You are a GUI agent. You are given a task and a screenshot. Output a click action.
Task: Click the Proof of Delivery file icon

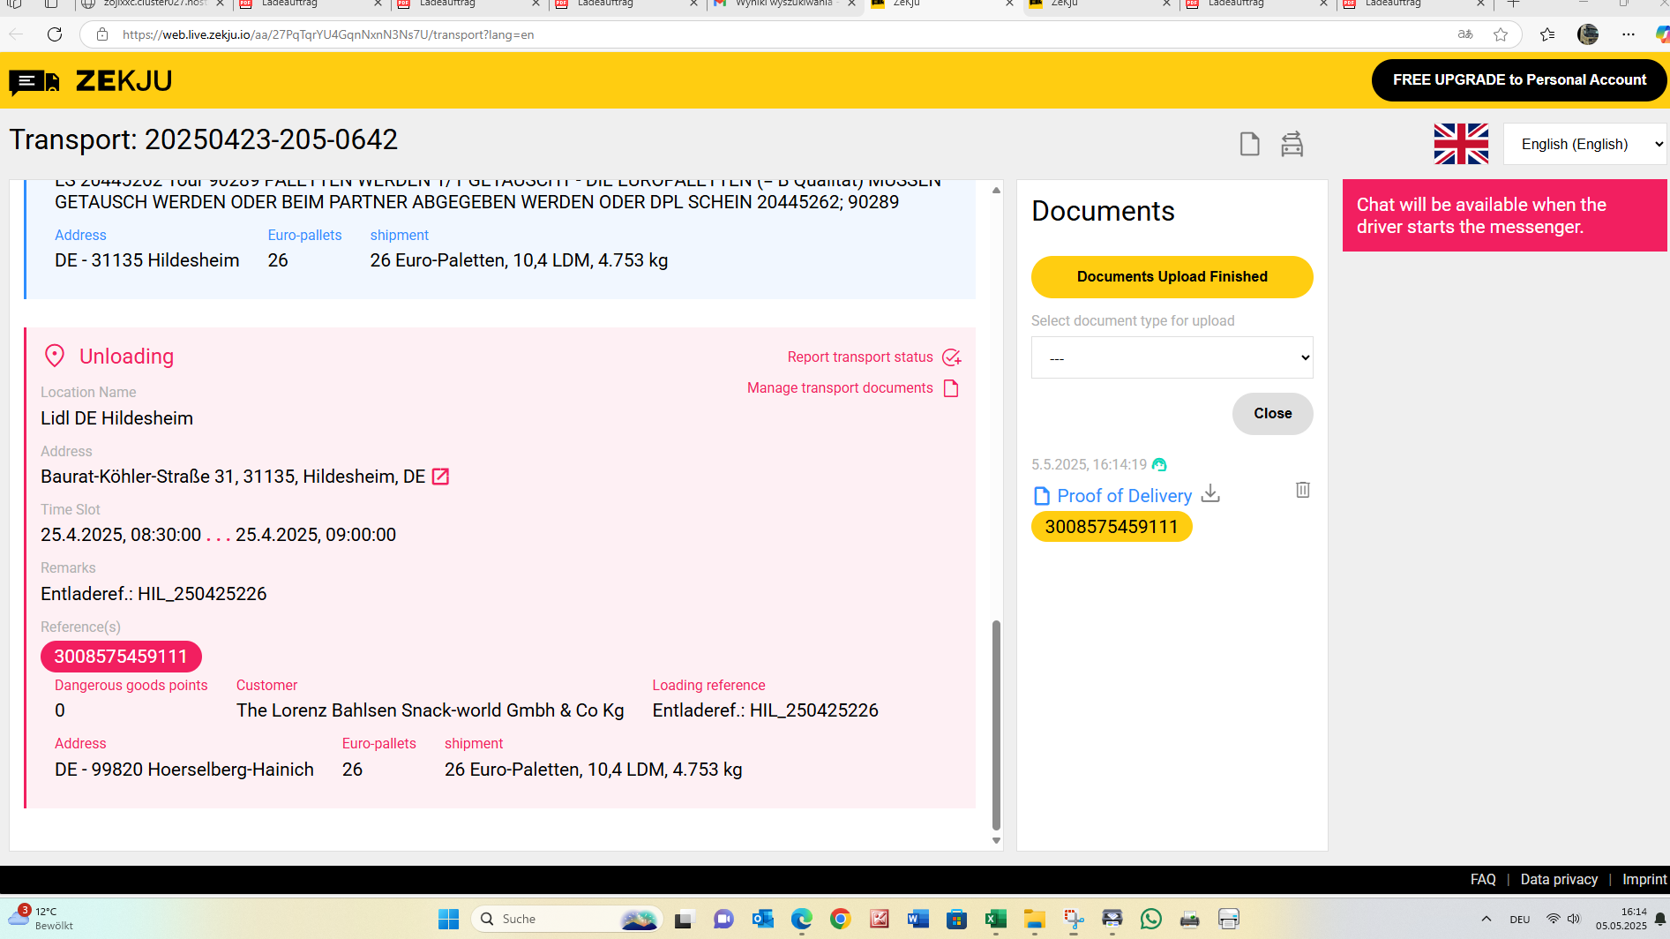[x=1041, y=496]
